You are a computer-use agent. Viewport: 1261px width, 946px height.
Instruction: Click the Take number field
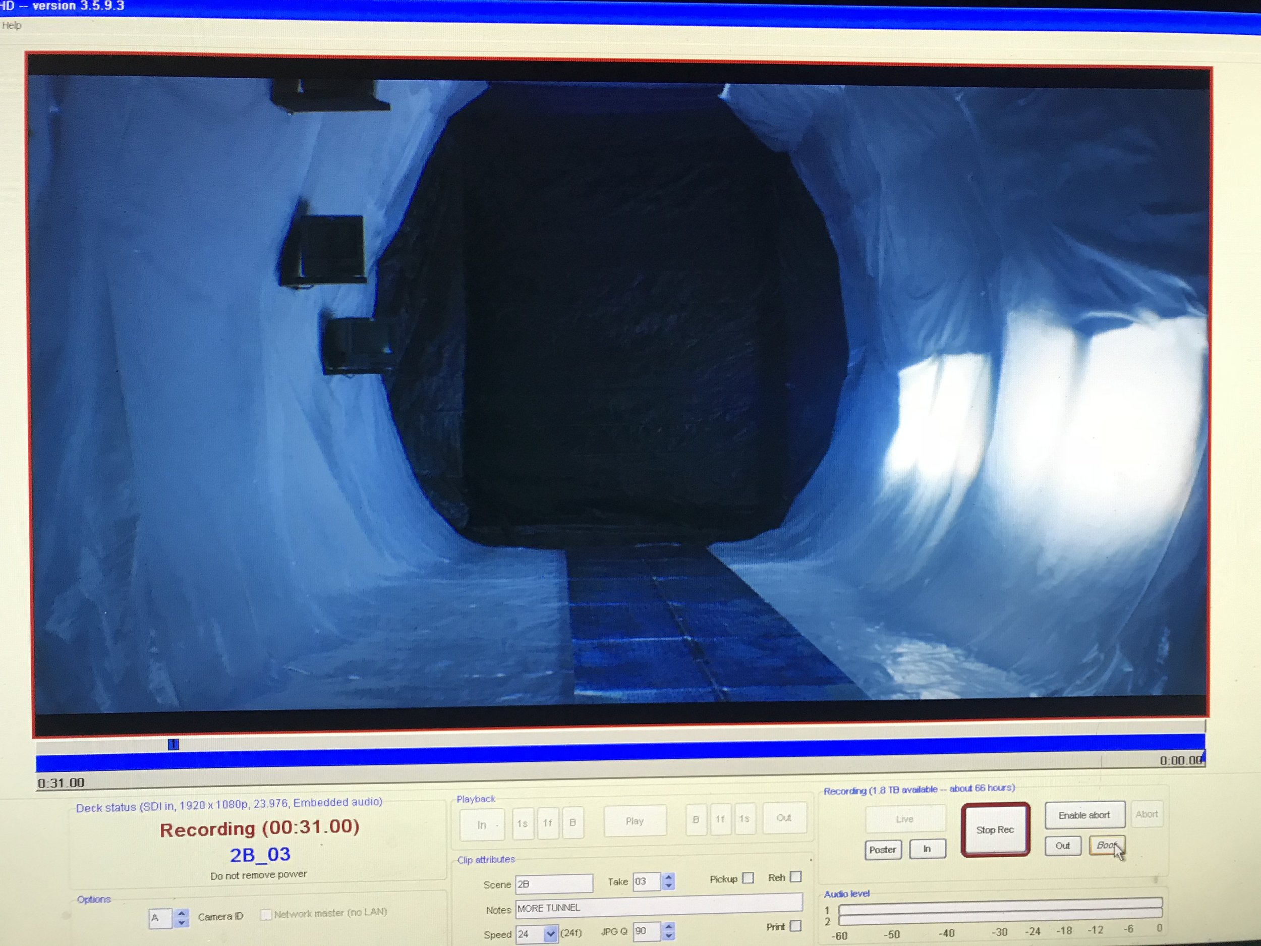pyautogui.click(x=647, y=881)
